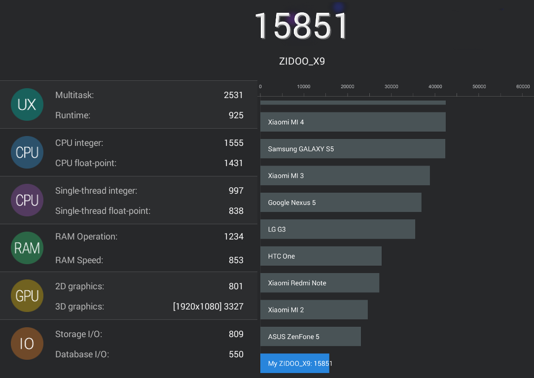Select the RAM Speed label
The height and width of the screenshot is (378, 534).
coord(79,260)
